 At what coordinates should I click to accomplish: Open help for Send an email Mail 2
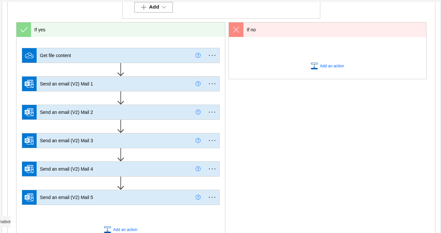198,112
